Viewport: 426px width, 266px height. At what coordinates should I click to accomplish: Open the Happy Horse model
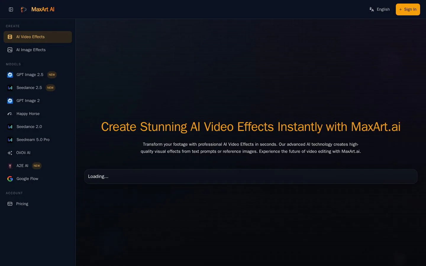[x=38, y=114]
